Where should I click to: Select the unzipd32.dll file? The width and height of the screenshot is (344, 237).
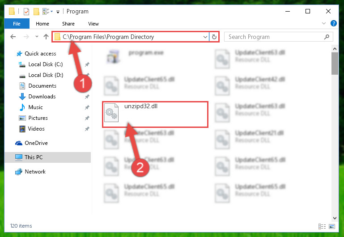click(x=155, y=114)
